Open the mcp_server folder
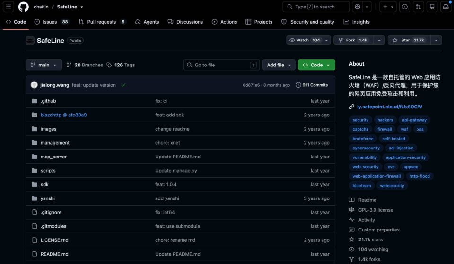454x264 pixels. (53, 157)
